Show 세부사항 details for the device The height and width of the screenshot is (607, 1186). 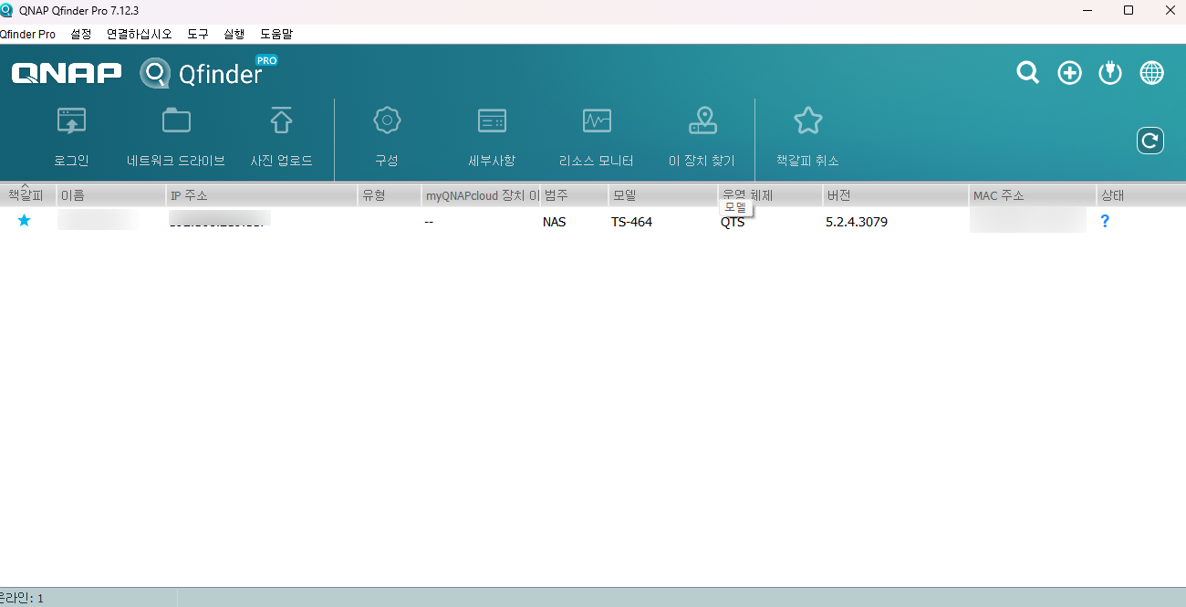click(x=492, y=120)
